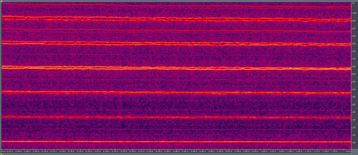This screenshot has width=358, height=155.
Task: Click the 1000 Hz mark on frequency scale
Action: click(354, 13)
